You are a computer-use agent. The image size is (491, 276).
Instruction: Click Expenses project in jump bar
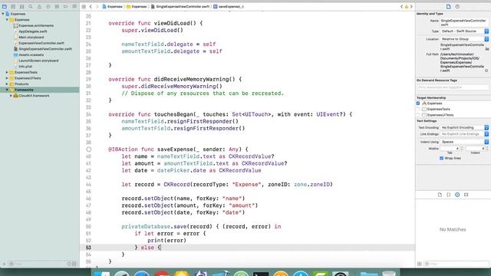click(x=113, y=7)
